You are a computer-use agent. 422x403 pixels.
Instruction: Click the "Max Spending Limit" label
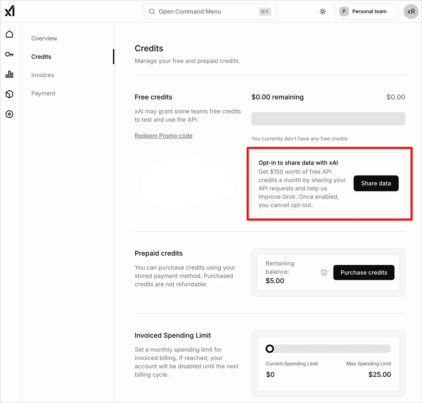[x=369, y=364]
